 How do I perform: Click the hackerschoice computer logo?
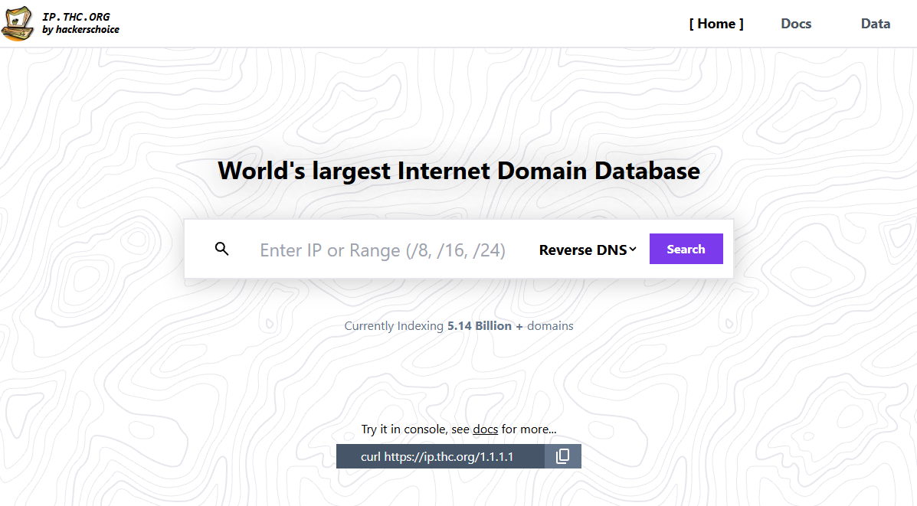pyautogui.click(x=17, y=23)
